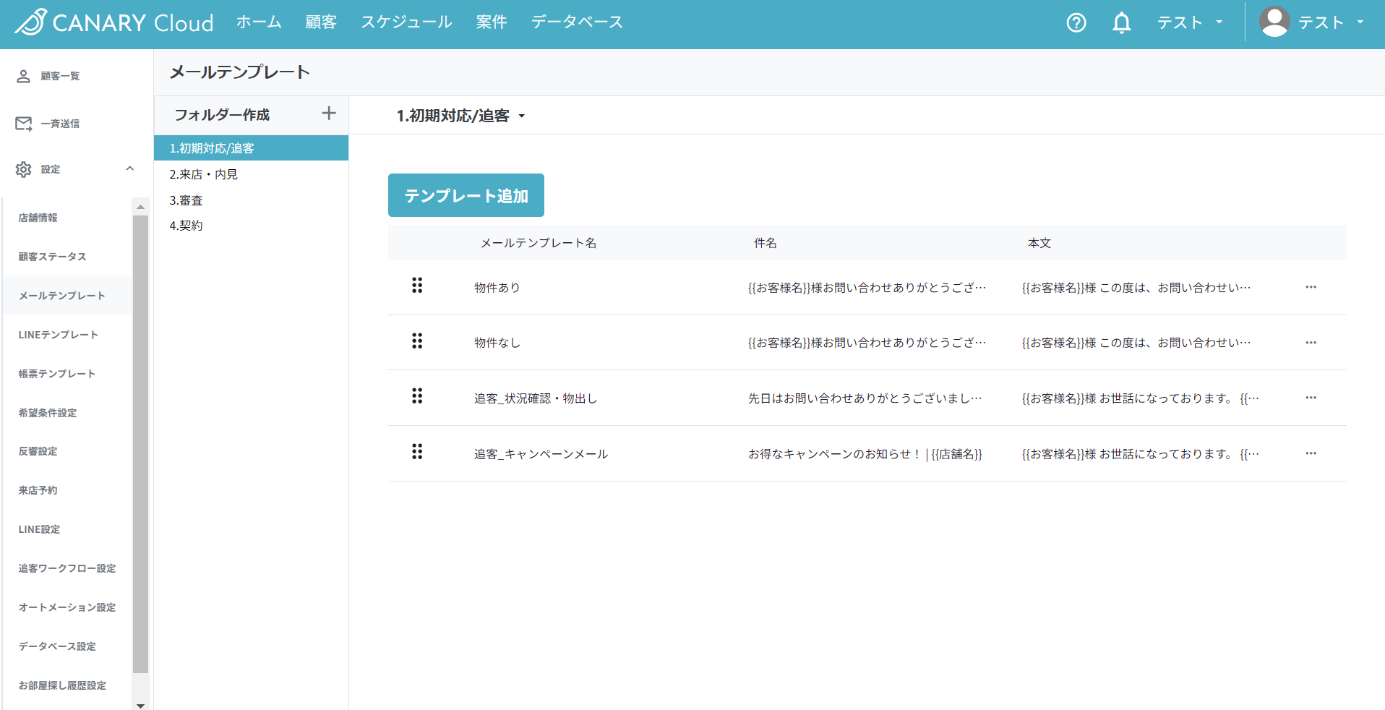
Task: Click subject 先日はお問い合わせありがとうございまし…
Action: (x=865, y=398)
